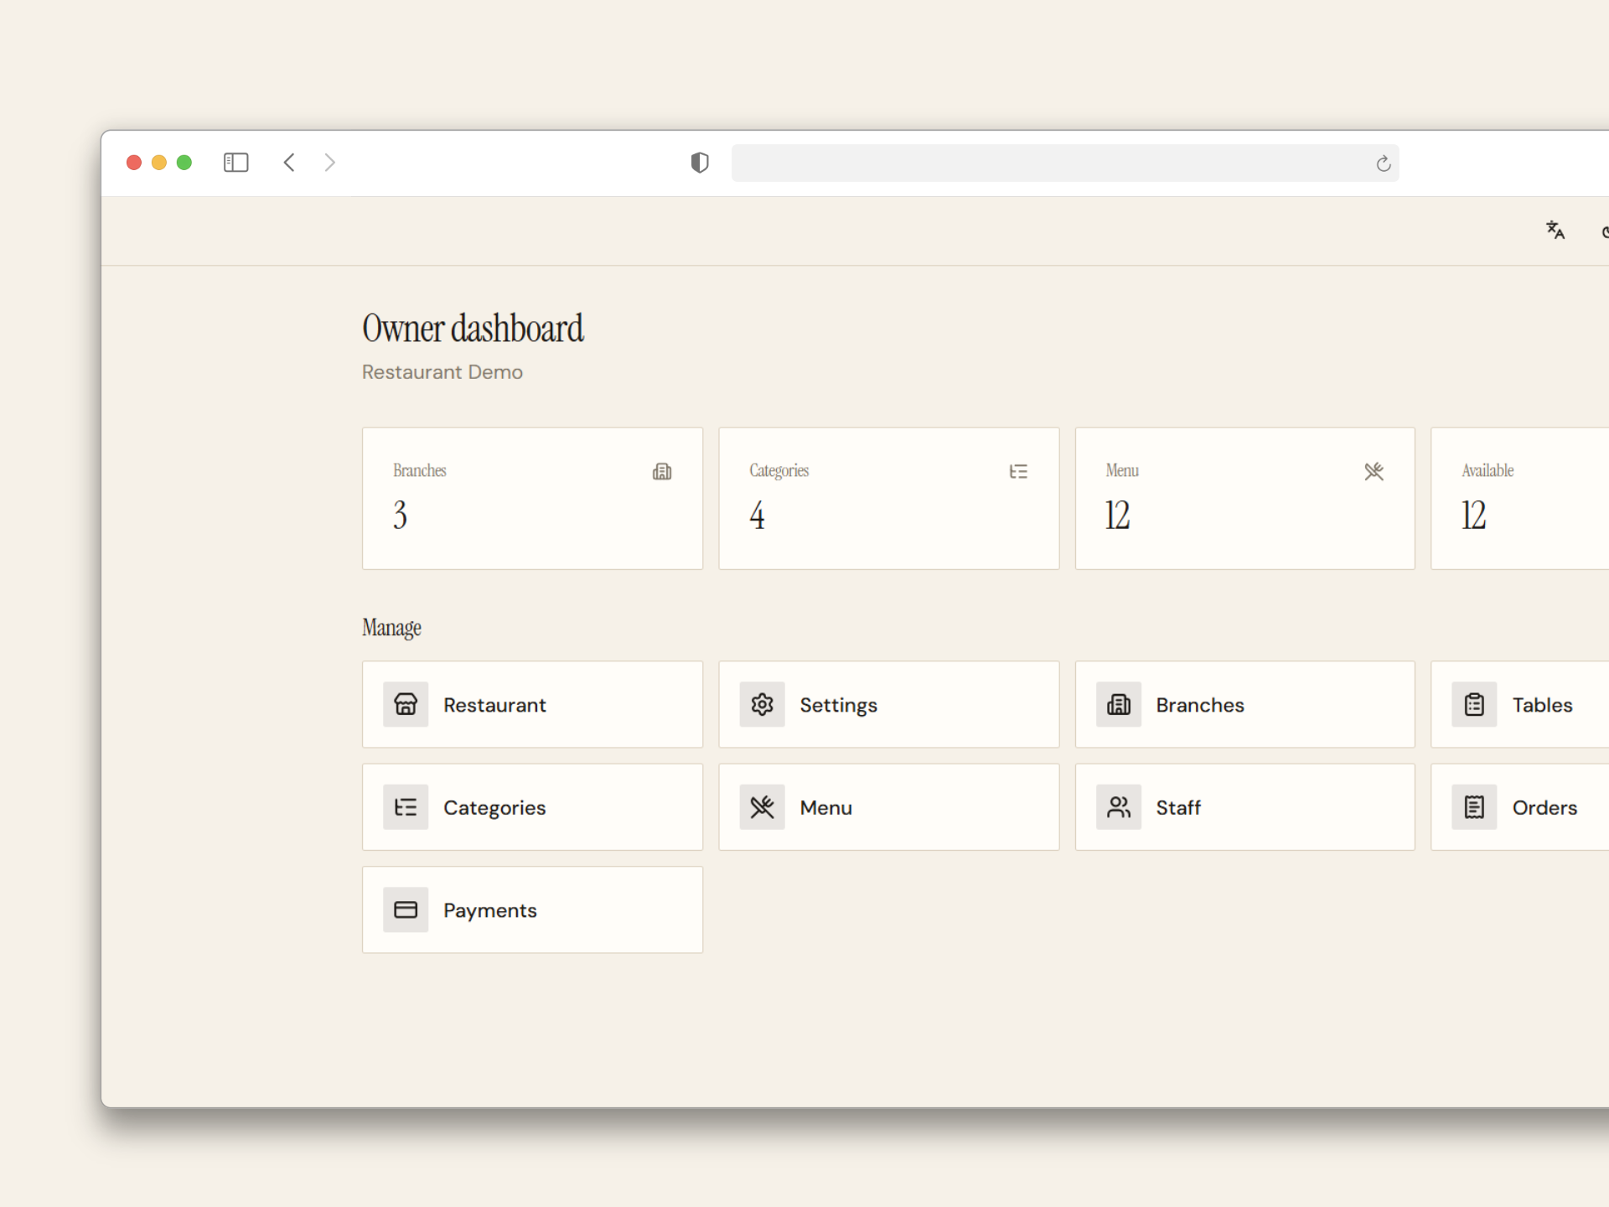
Task: Minimize the browser window with yellow button
Action: point(159,163)
